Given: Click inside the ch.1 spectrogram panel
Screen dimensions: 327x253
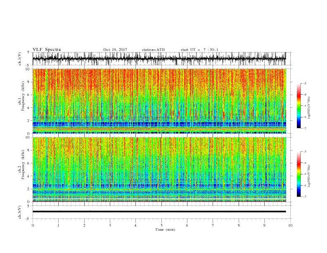Looking at the screenshot, I should click(159, 101).
